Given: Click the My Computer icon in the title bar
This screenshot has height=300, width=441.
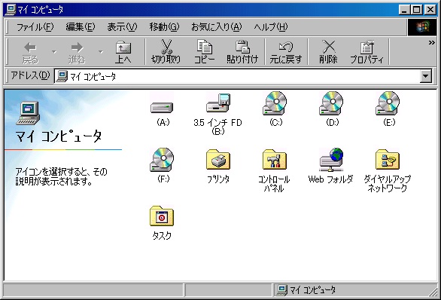Looking at the screenshot, I should (x=11, y=10).
